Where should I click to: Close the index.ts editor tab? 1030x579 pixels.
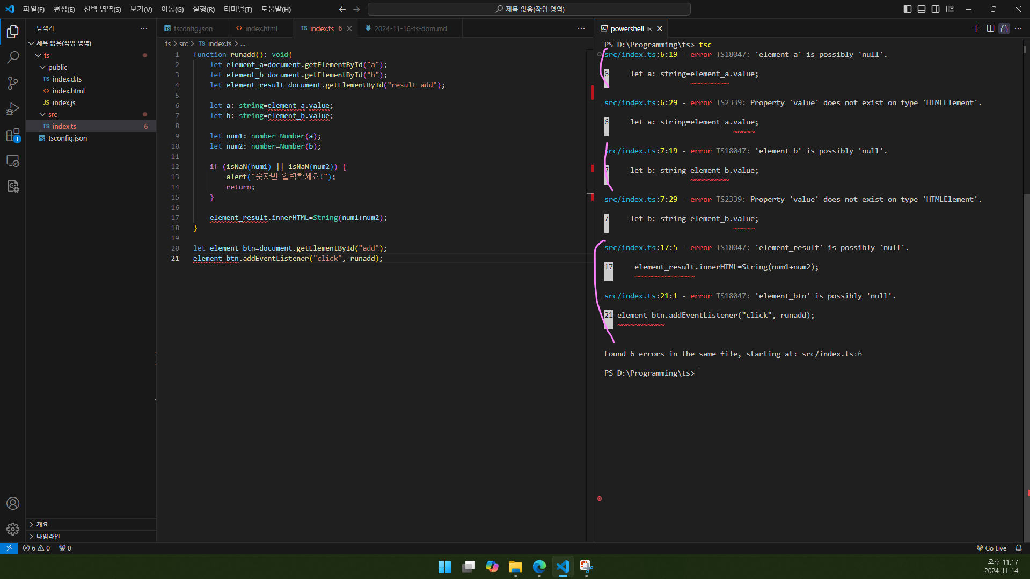[349, 28]
